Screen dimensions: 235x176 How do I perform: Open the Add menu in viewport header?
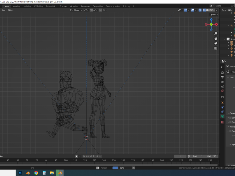[x=4, y=10]
